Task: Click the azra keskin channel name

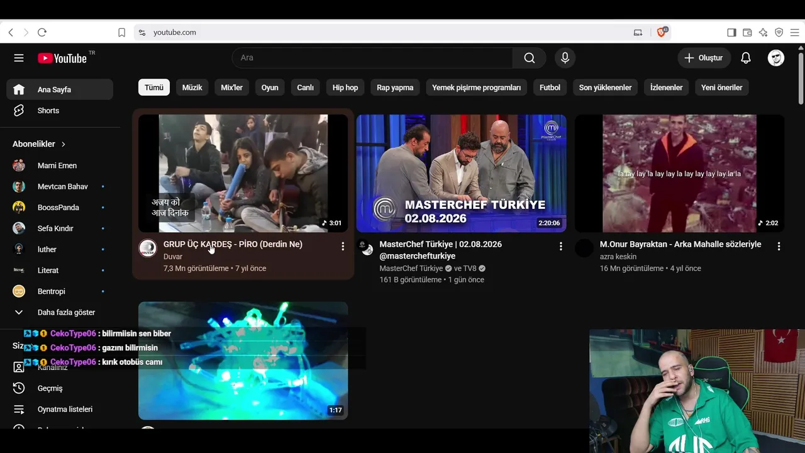Action: tap(618, 257)
